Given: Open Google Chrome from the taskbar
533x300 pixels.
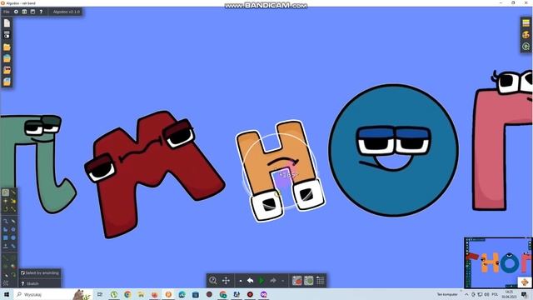Looking at the screenshot, I should click(127, 294).
